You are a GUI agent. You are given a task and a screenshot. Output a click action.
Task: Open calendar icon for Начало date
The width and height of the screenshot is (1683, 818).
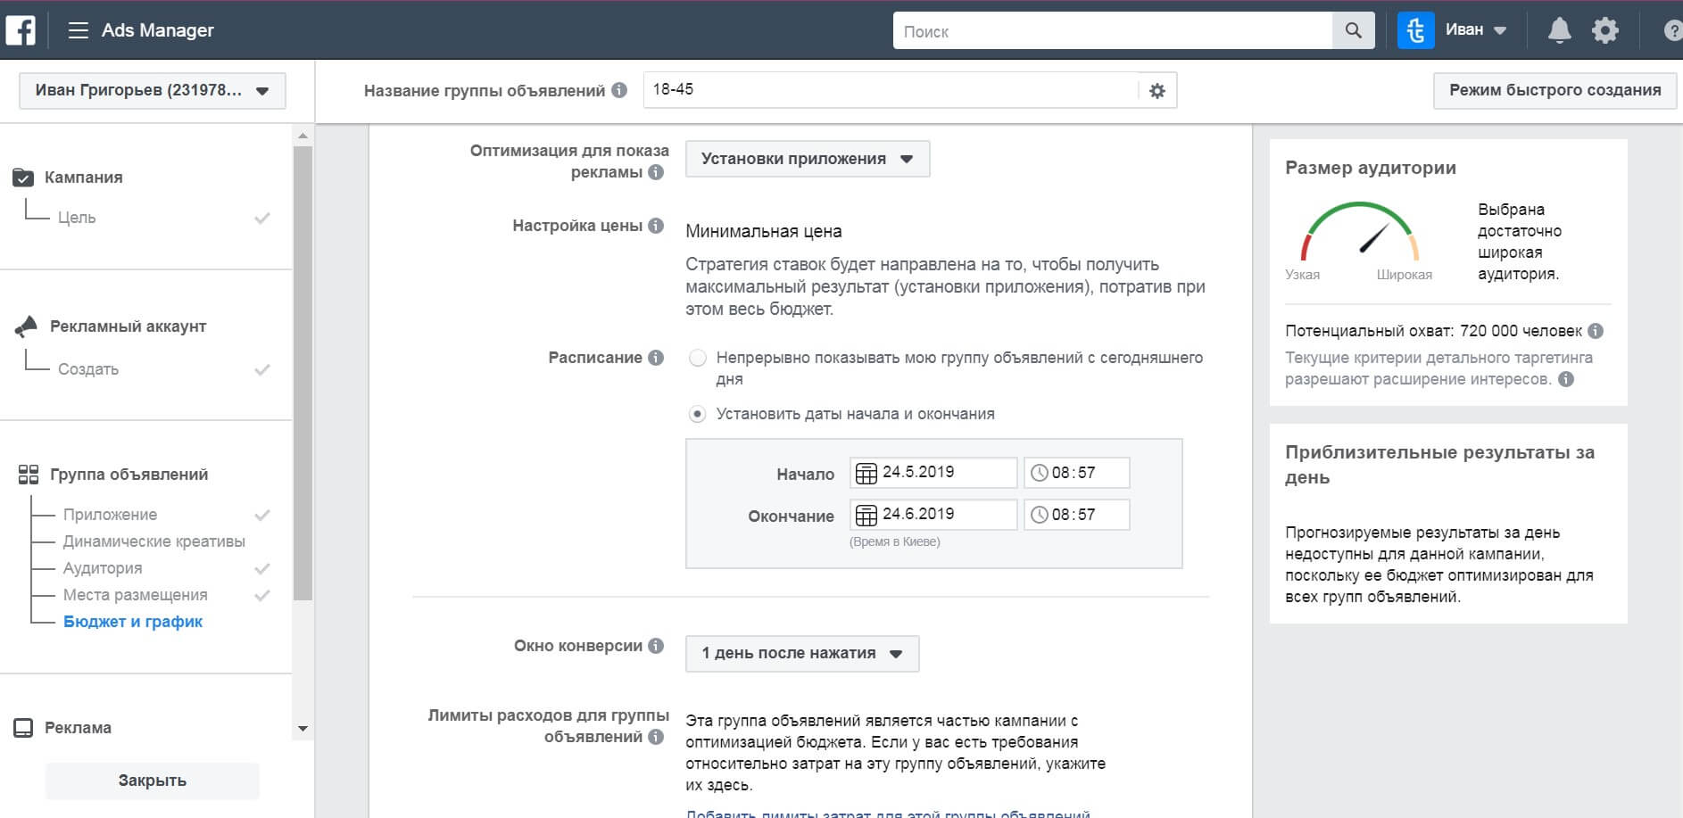pyautogui.click(x=866, y=473)
